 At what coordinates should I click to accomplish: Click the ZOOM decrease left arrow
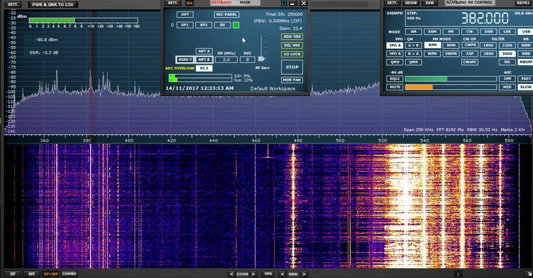click(x=231, y=274)
